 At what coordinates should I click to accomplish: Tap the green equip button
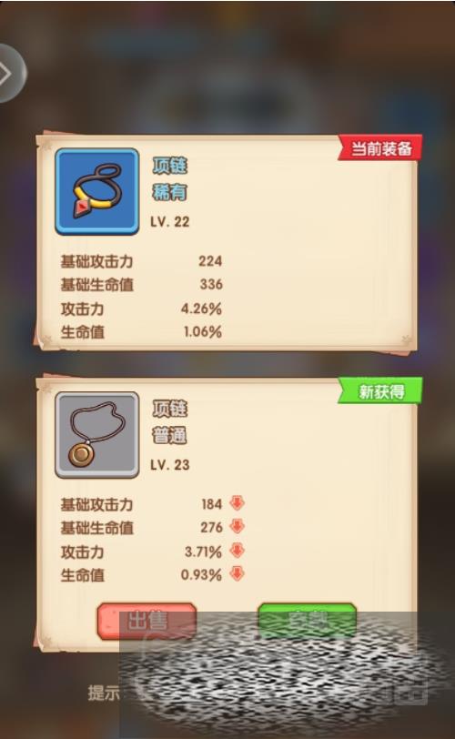pyautogui.click(x=307, y=621)
